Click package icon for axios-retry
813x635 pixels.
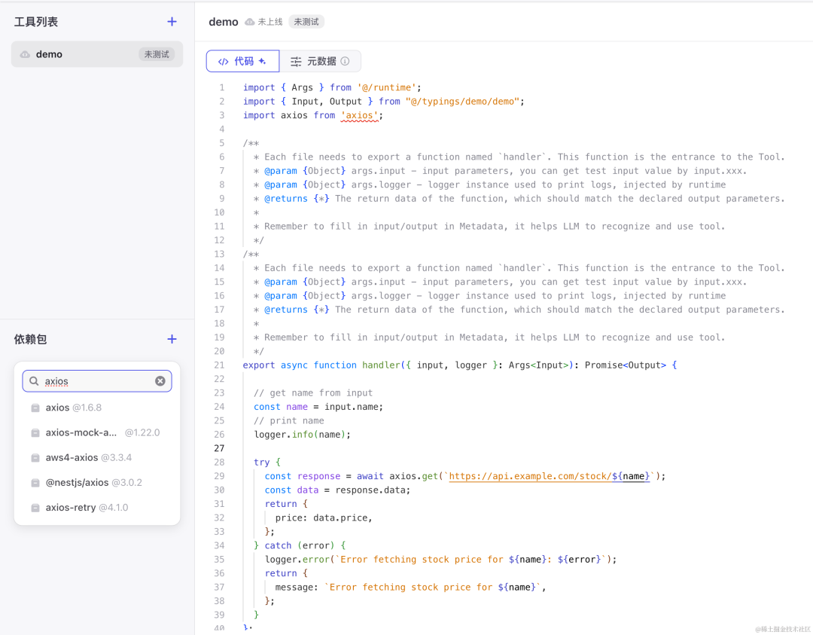tap(35, 508)
